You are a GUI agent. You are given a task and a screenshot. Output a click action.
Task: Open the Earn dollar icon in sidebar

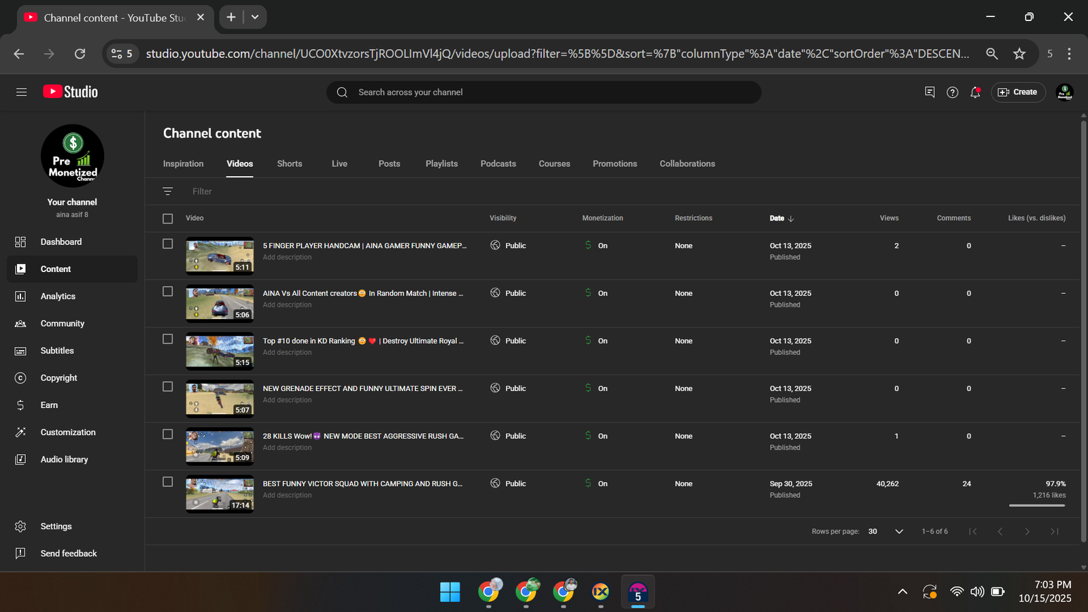(20, 405)
